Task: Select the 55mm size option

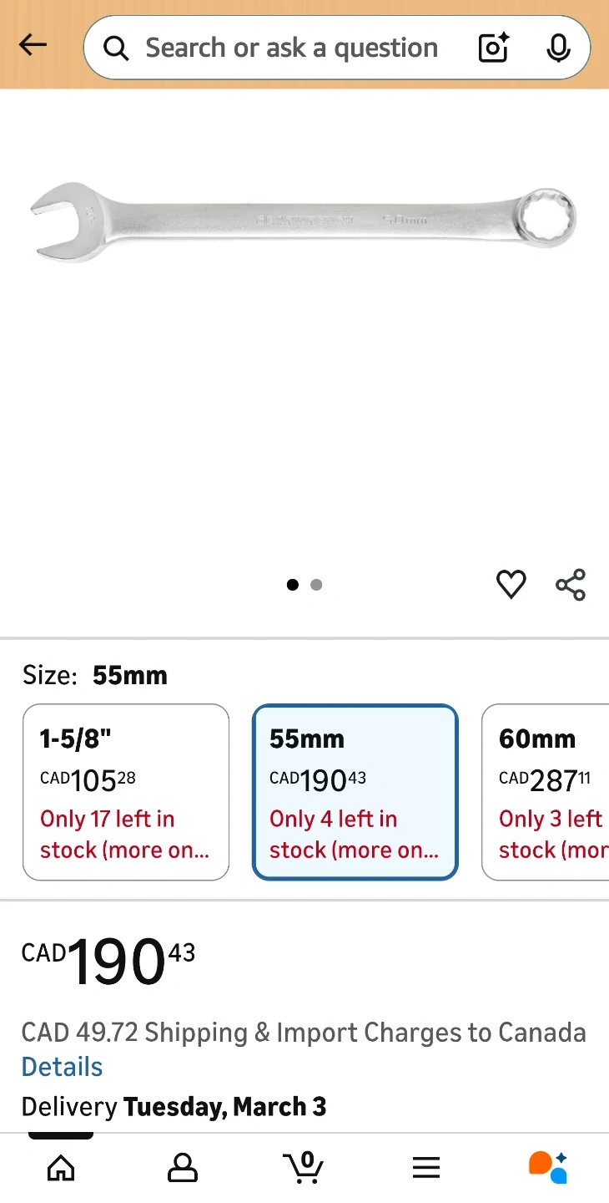Action: pos(355,792)
